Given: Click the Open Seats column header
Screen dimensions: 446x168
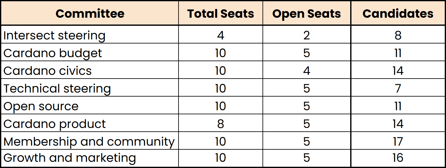Looking at the screenshot, I should click(307, 13).
